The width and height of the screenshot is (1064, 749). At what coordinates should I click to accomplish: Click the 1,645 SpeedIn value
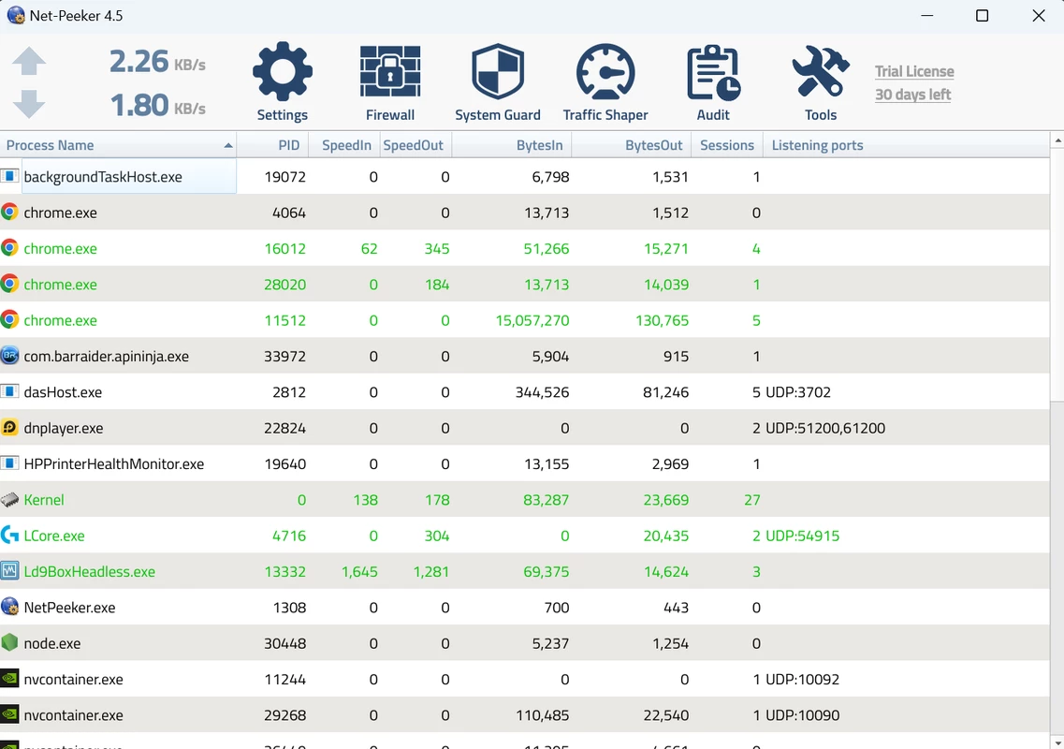tap(359, 572)
